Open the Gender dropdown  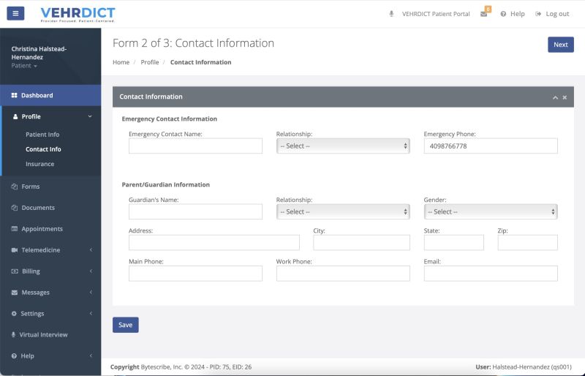(491, 211)
